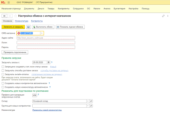Add page to favorites star
The height and width of the screenshot is (125, 170).
point(15,16)
